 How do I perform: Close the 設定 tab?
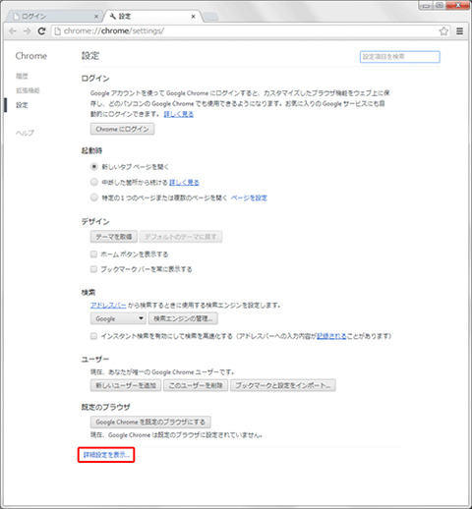pos(193,17)
